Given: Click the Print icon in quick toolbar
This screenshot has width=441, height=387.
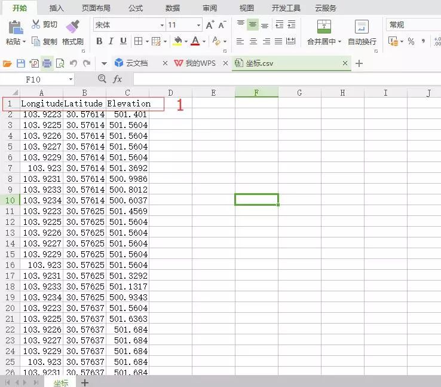Looking at the screenshot, I should point(47,63).
